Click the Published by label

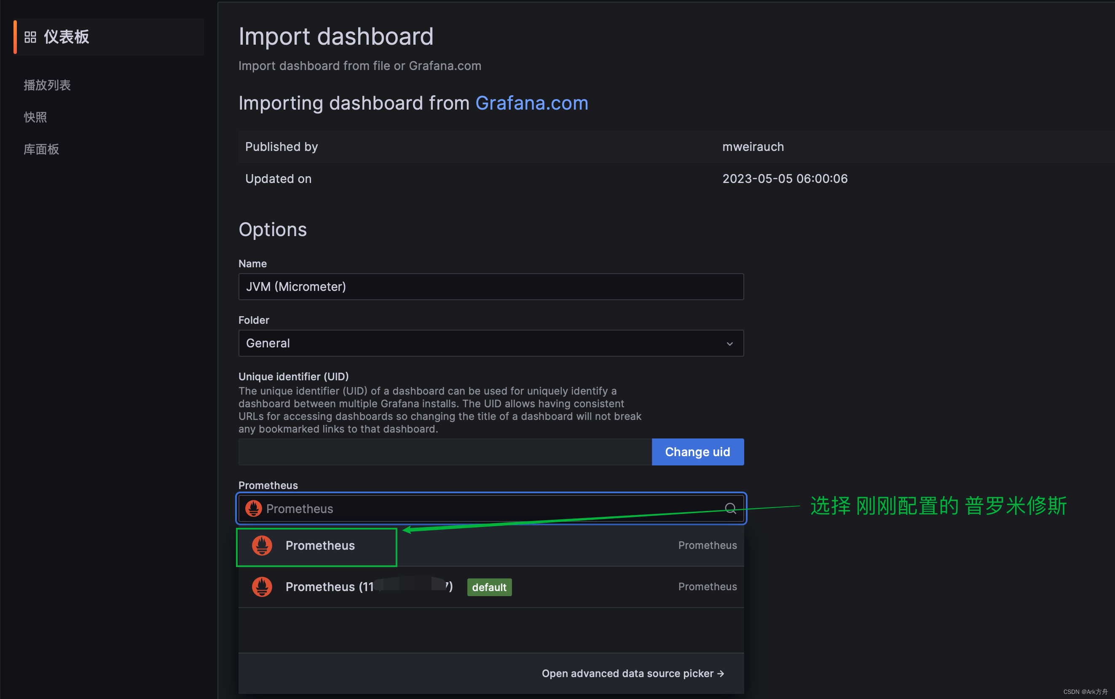point(281,147)
